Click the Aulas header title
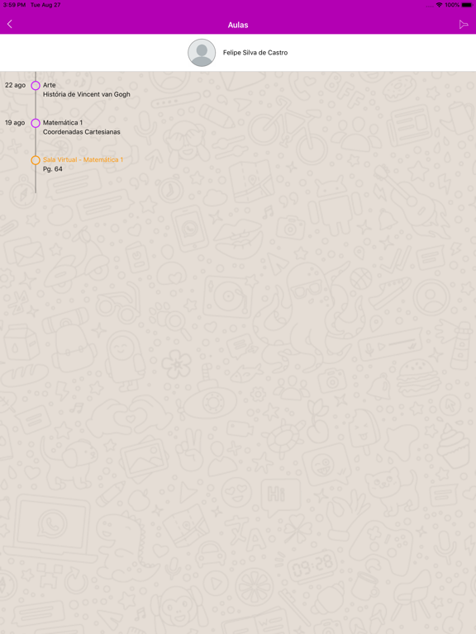 238,25
